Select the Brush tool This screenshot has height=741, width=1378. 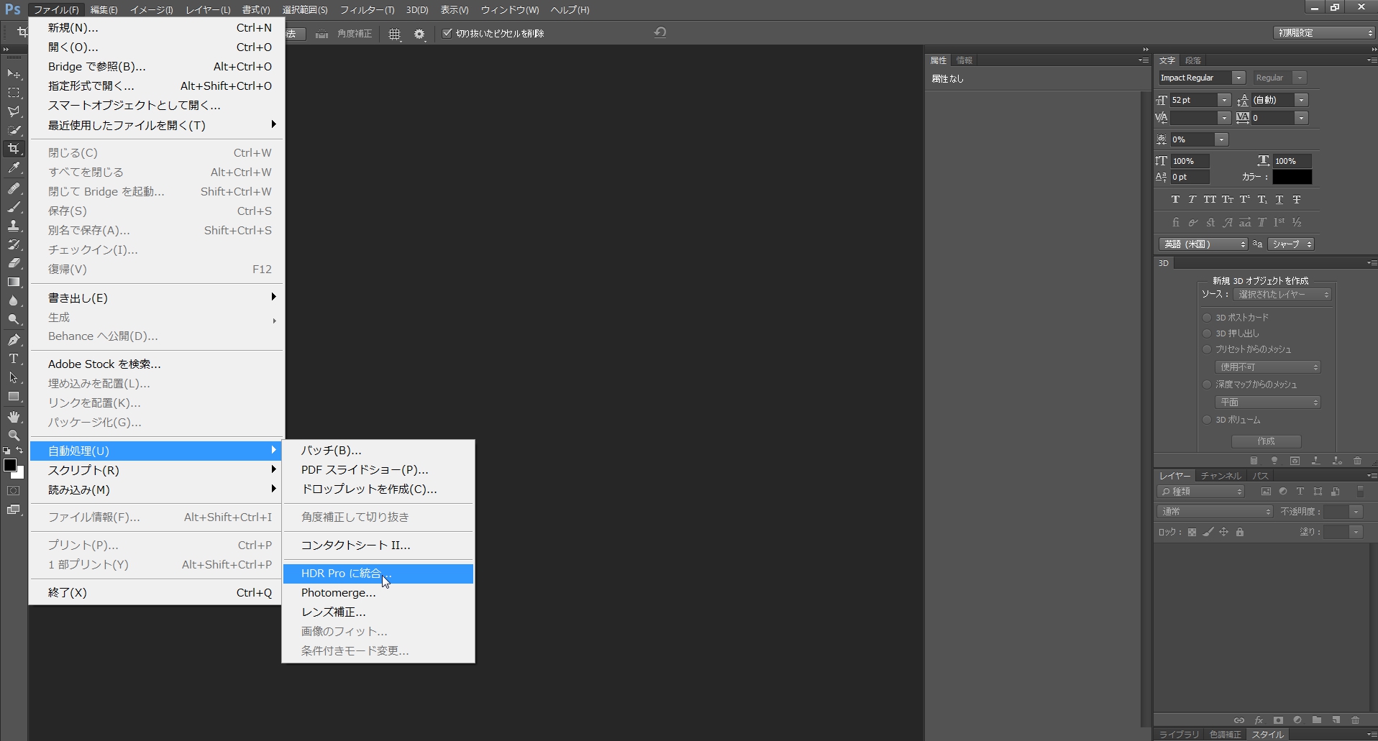[14, 207]
